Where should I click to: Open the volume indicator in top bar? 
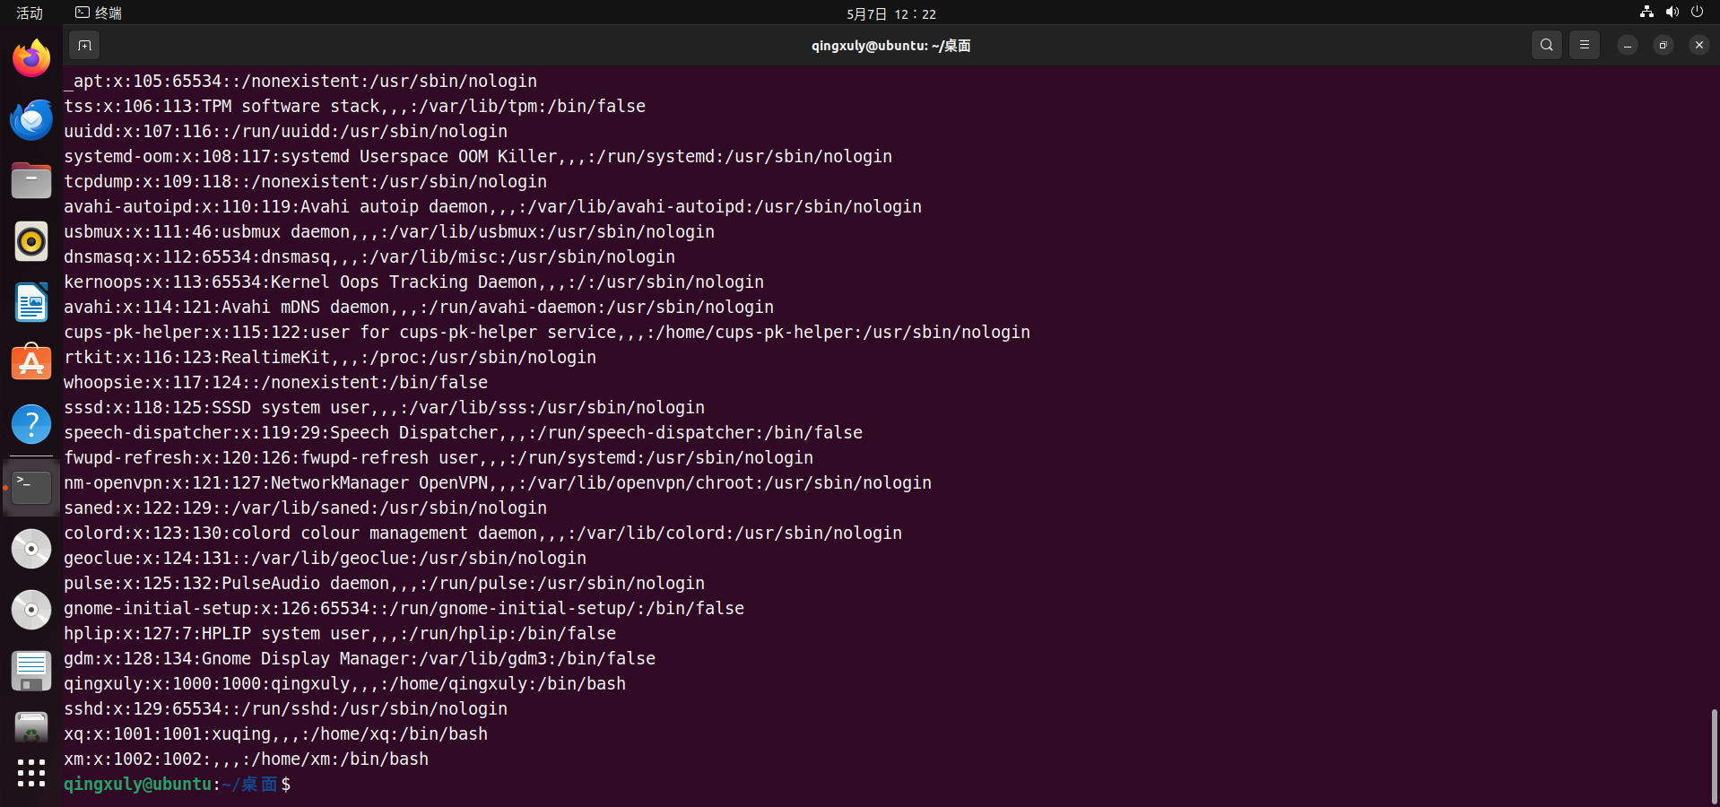pos(1672,13)
